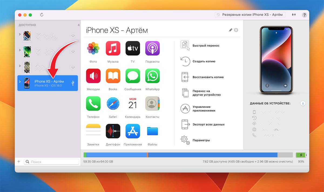Screen dimensions: 324x192
Task: Click the storage usage bar
Action: tap(188, 155)
